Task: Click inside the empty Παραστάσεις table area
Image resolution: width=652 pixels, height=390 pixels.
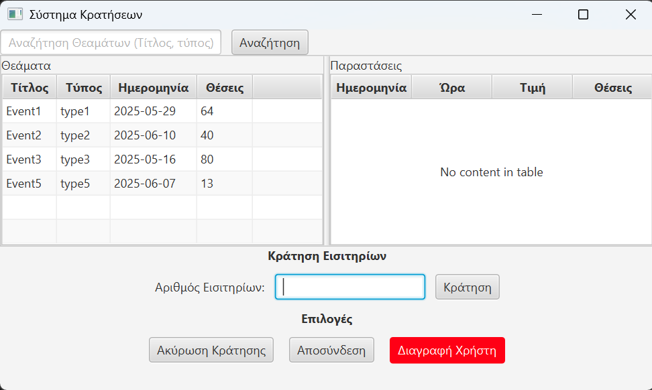Action: coord(491,172)
